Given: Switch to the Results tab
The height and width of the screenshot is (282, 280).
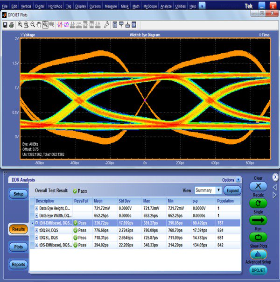Looking at the screenshot, I should pos(18,229).
